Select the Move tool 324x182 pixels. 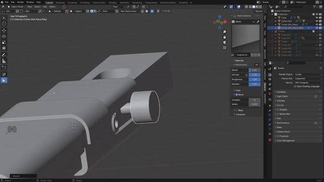click(x=4, y=30)
